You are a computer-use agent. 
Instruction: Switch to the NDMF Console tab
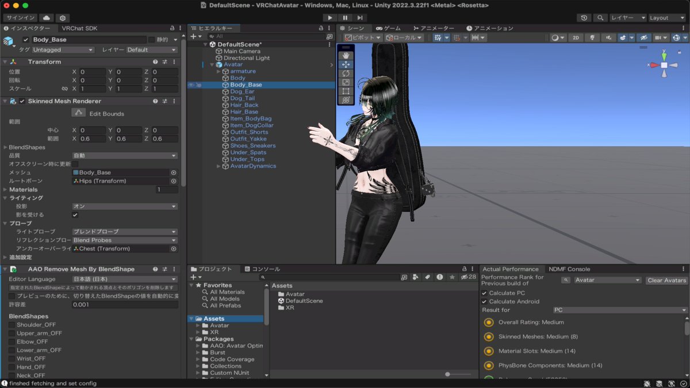tap(569, 269)
